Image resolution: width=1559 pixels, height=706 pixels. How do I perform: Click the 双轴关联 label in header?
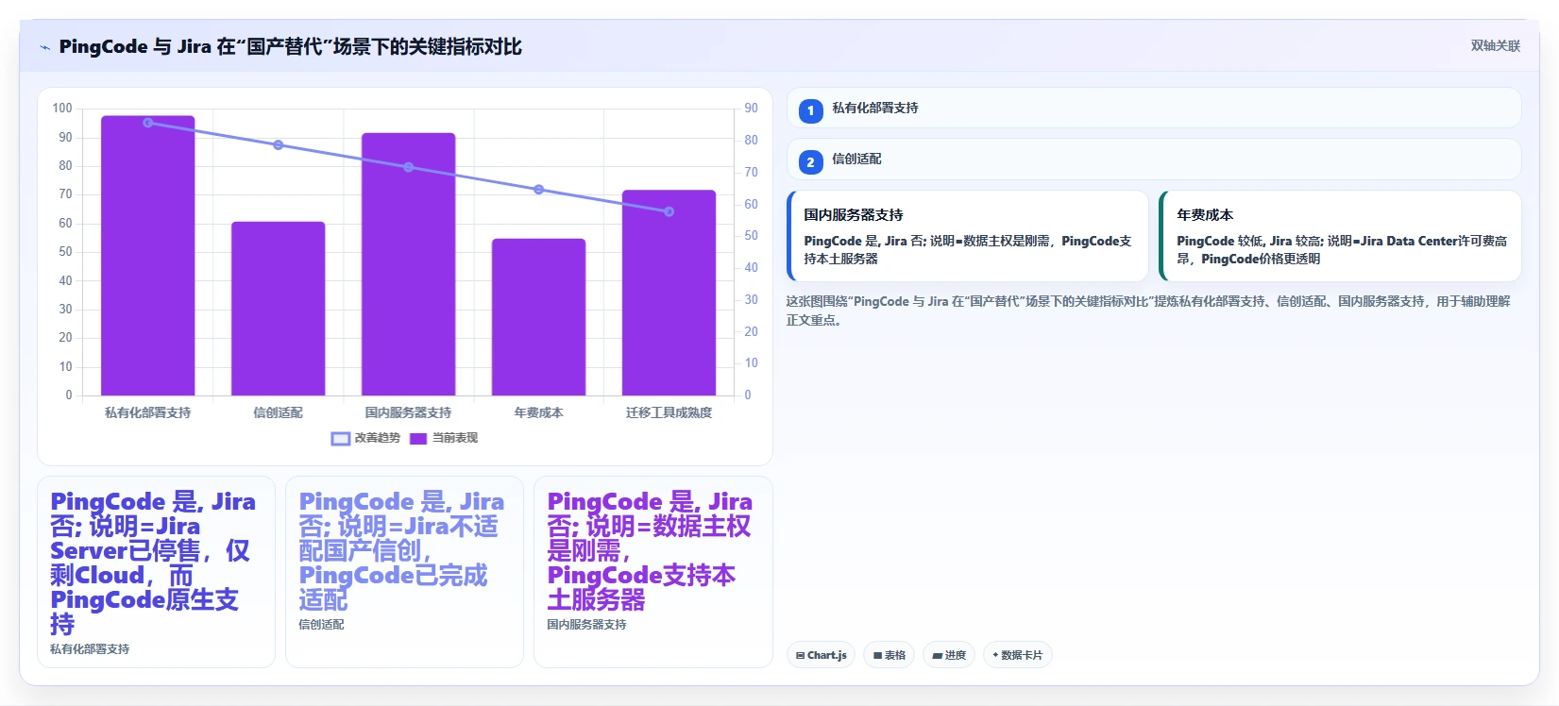(1495, 45)
